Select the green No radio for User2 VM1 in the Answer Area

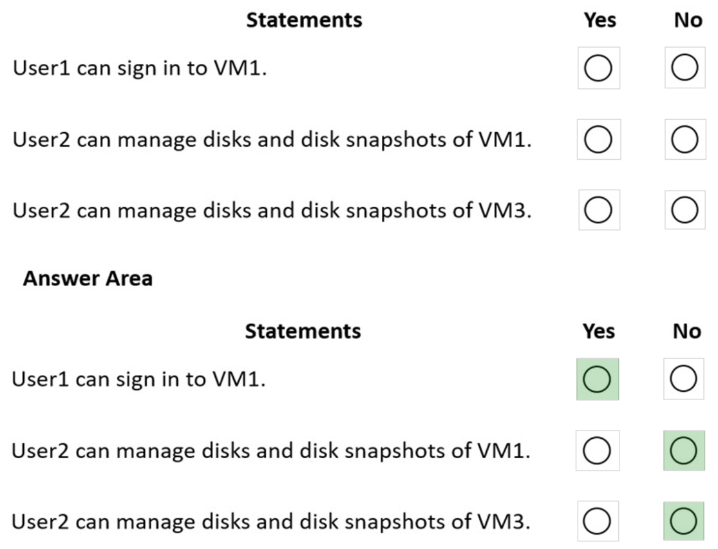click(683, 451)
